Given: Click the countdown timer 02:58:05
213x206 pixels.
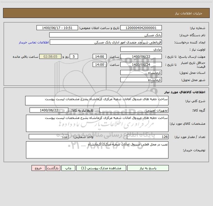Looking at the screenshot, I should pyautogui.click(x=50, y=56).
